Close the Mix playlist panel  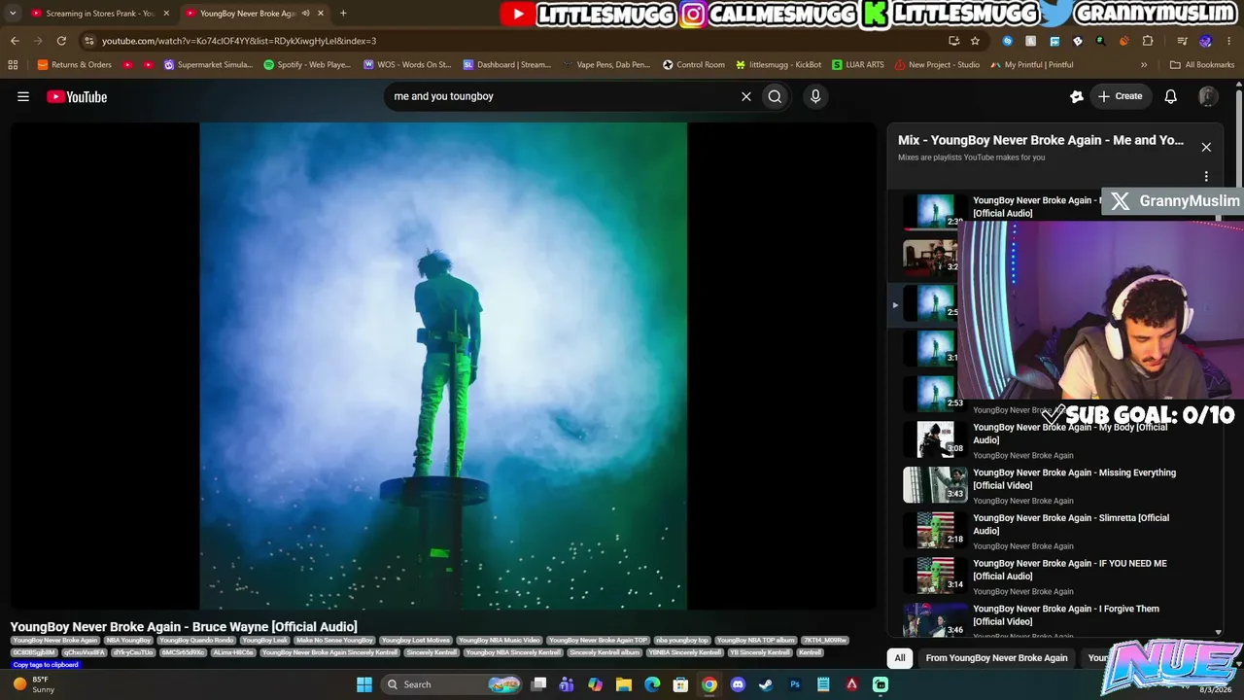(x=1206, y=147)
